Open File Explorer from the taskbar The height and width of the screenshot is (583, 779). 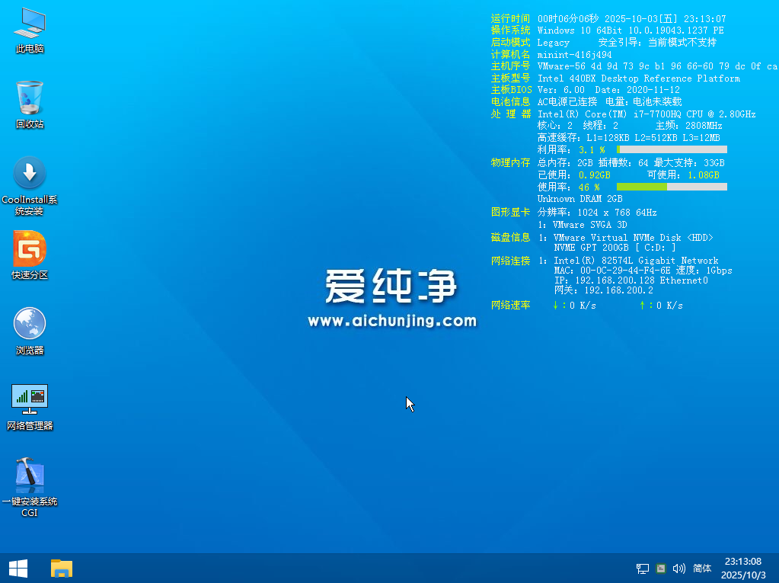click(61, 568)
